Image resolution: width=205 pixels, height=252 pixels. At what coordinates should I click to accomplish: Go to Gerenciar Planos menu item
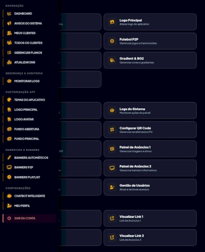[28, 53]
